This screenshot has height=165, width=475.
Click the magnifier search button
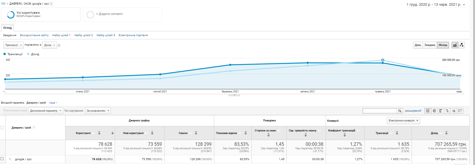click(x=400, y=111)
